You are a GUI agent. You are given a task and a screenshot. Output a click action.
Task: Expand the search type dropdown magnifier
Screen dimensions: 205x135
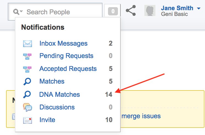(x=18, y=12)
